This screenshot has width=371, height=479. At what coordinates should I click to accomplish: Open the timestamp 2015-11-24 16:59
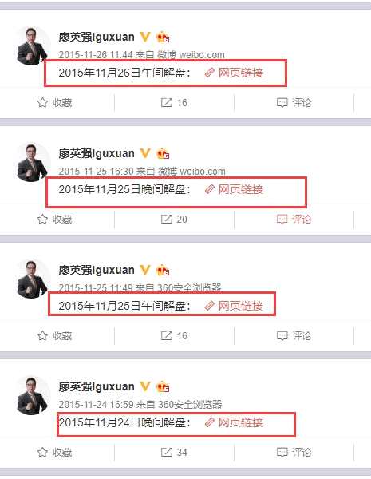(96, 405)
